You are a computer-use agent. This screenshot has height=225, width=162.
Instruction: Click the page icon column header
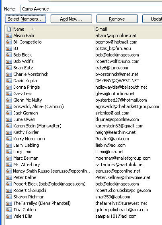tap(9, 29)
